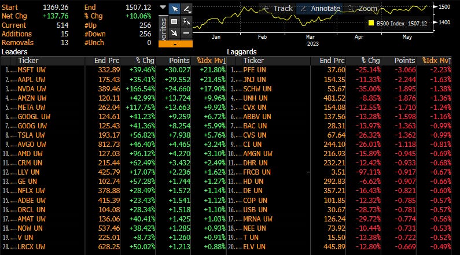Click the Removals count 13
This screenshot has height=255, width=460.
pos(65,43)
